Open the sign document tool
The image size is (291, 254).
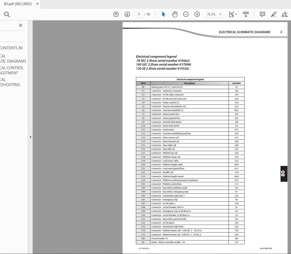(285, 14)
